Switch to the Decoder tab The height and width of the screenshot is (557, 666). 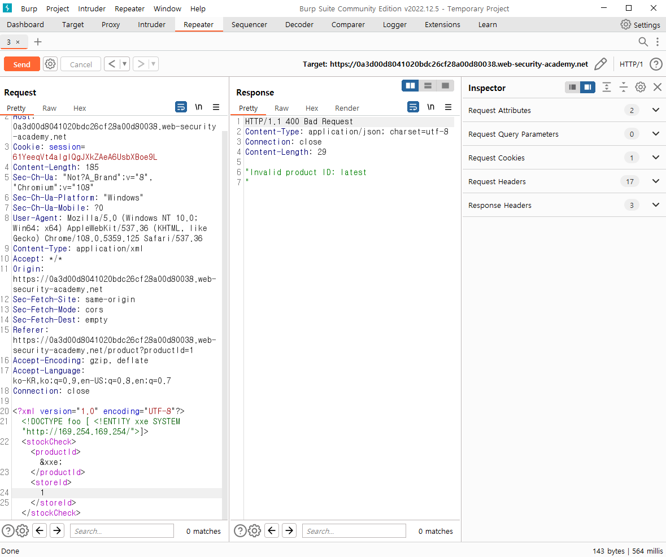pos(299,25)
